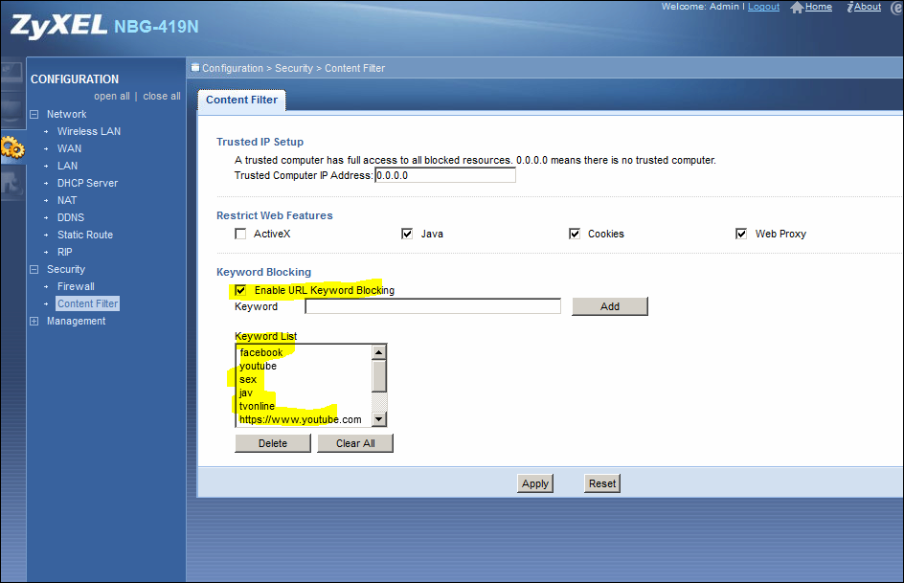
Task: Open the DDNS menu item
Action: coord(71,217)
